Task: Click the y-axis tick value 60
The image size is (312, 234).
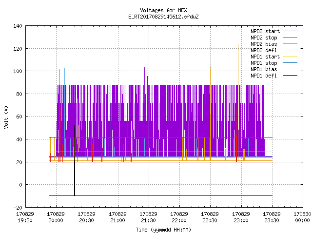Action: coord(19,117)
